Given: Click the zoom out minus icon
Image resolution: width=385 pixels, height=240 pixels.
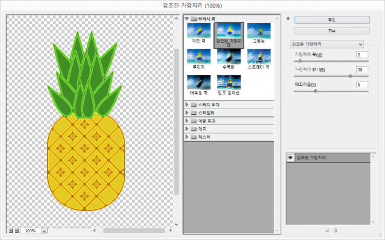Looking at the screenshot, I should [11, 231].
